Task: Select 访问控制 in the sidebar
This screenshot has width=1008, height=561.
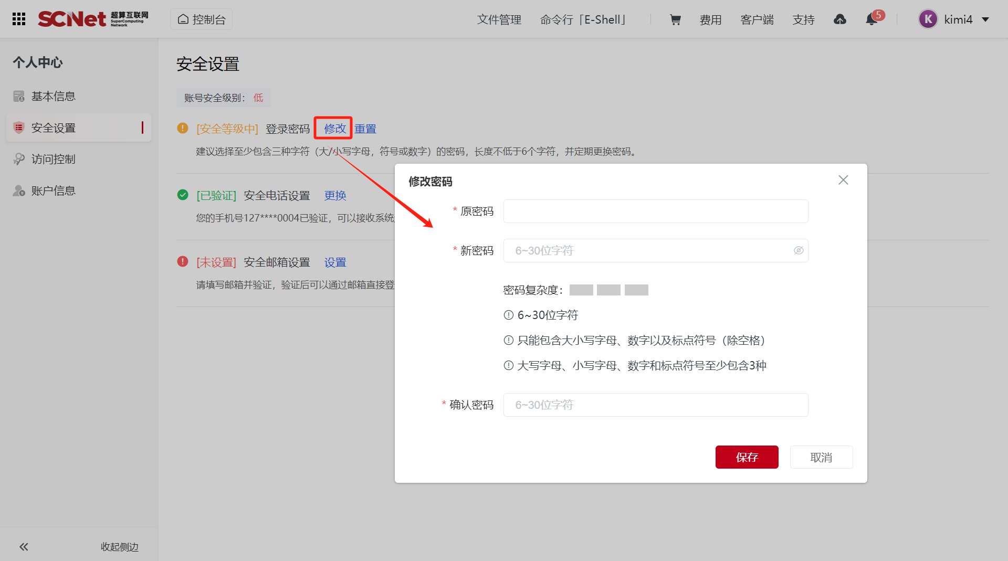Action: click(53, 159)
